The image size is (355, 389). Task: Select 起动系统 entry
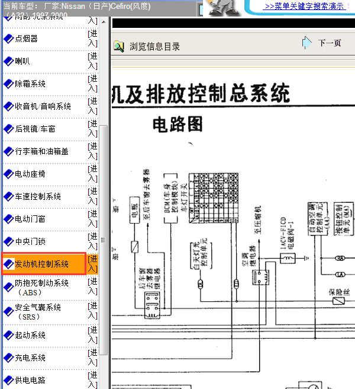pos(30,336)
